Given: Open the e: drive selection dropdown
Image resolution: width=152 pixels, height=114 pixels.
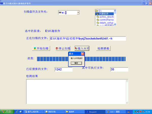Looking at the screenshot, I should (78, 12).
